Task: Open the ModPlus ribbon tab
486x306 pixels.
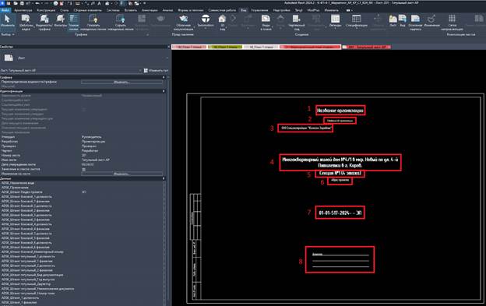Action: 313,10
